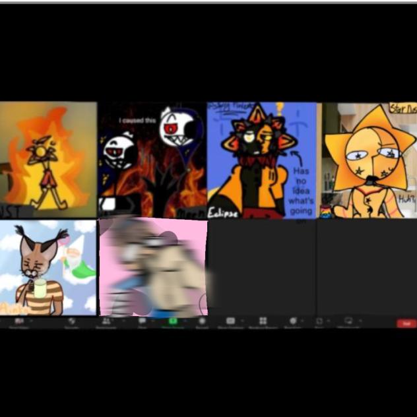Expand the caret next to Apps

click(x=329, y=321)
